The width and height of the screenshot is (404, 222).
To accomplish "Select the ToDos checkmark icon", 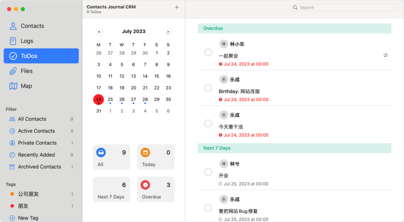I will click(x=13, y=56).
